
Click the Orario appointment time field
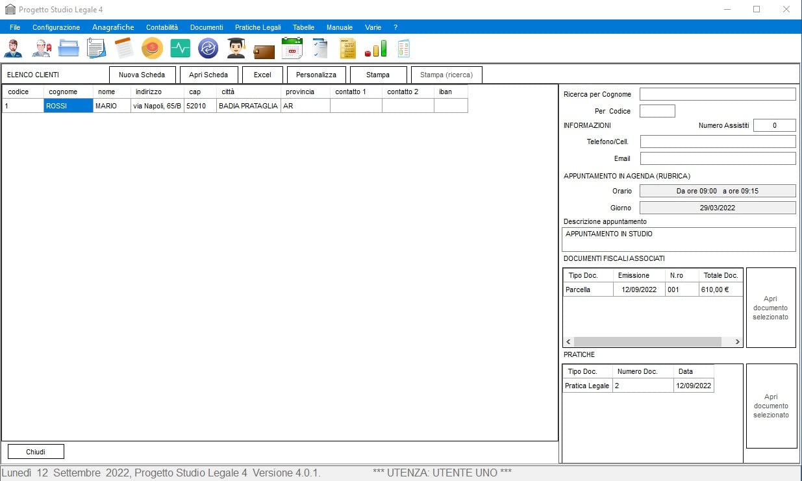point(718,191)
